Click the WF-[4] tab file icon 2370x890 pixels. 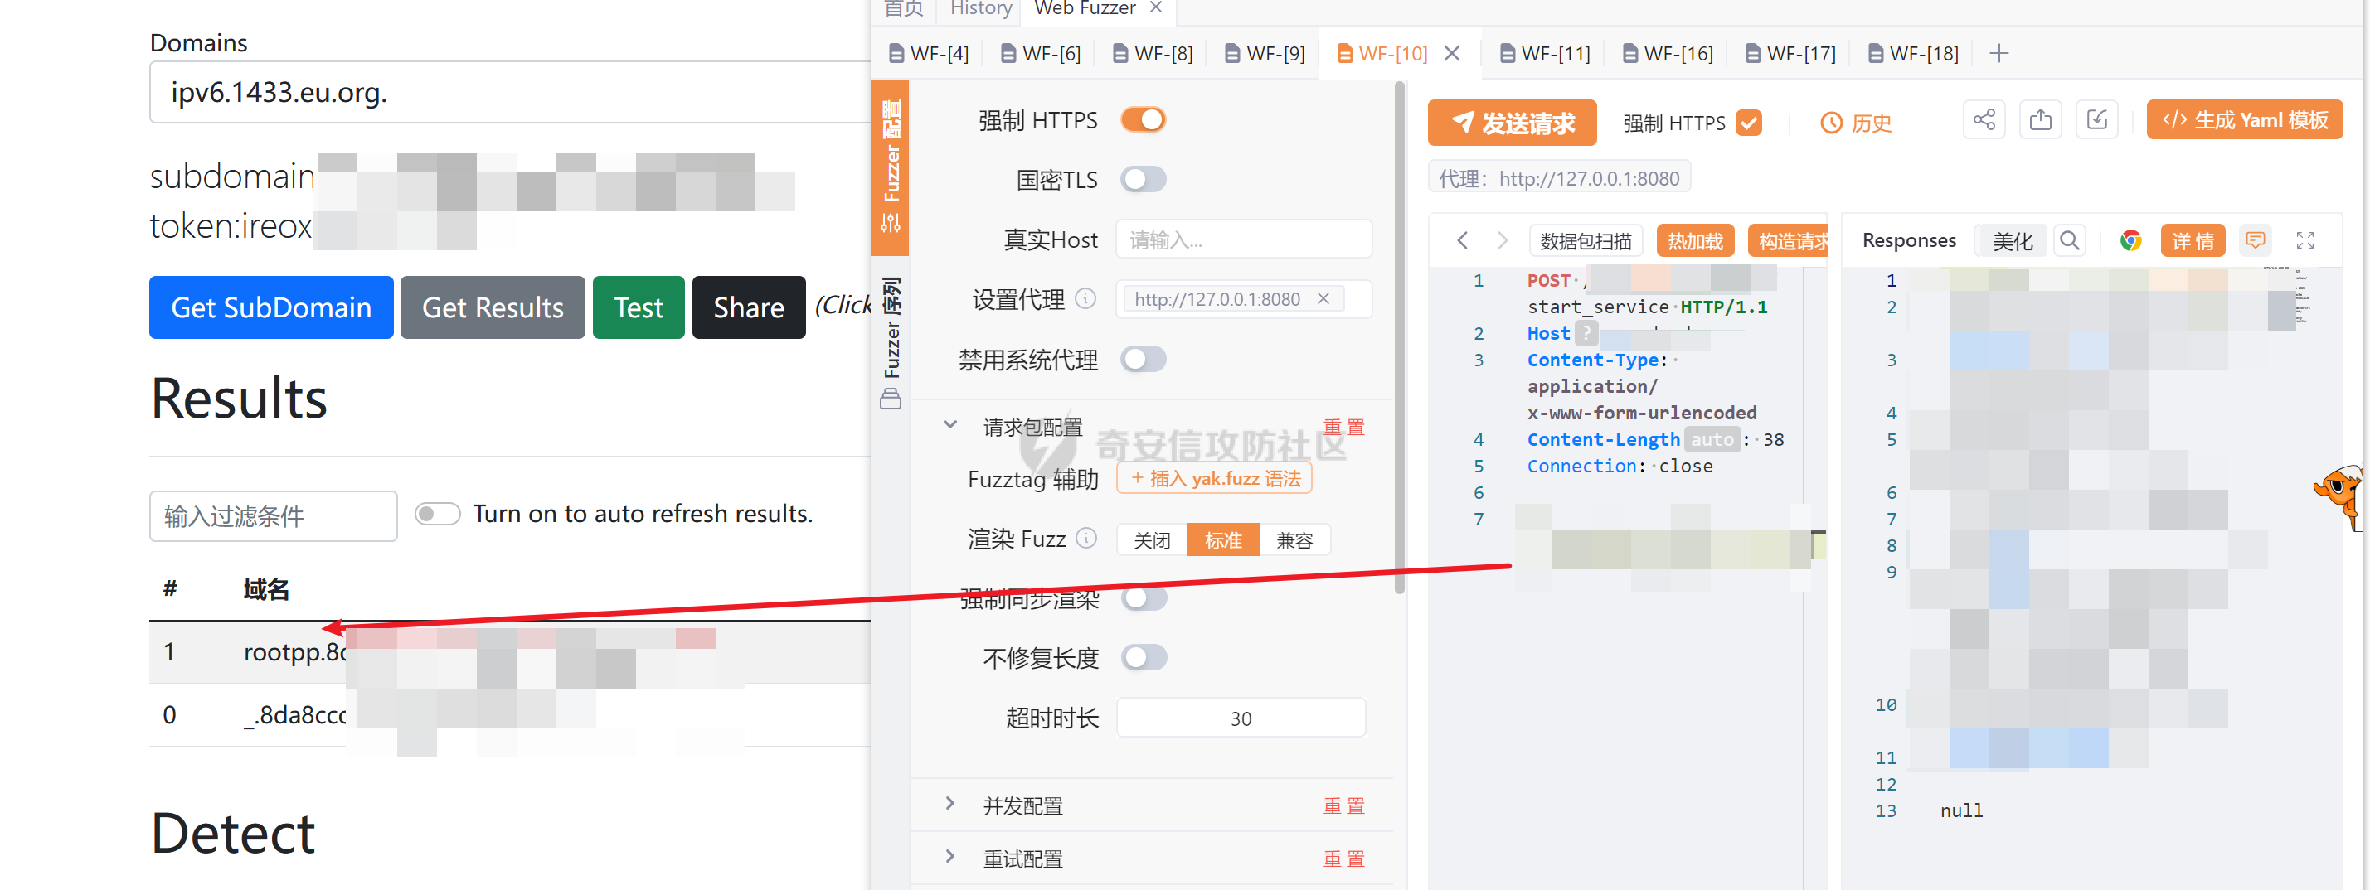896,53
